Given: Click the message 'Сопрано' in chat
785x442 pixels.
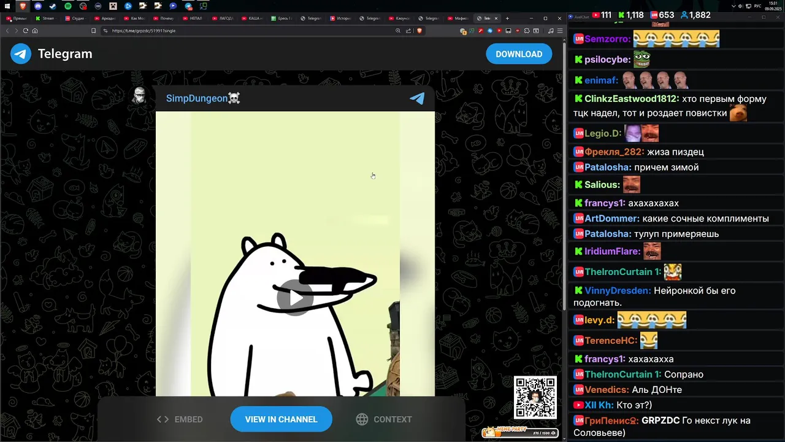Looking at the screenshot, I should click(684, 374).
